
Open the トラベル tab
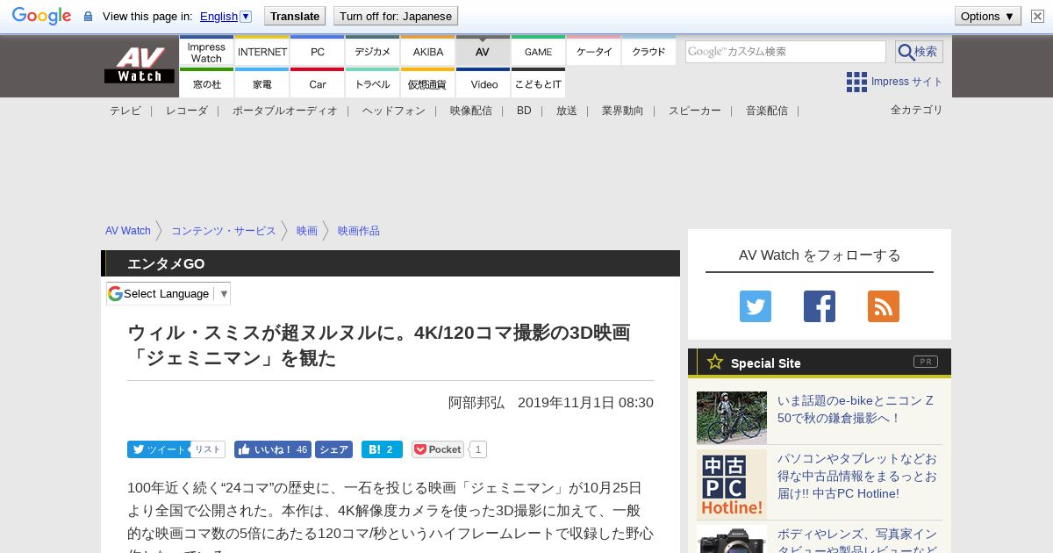coord(373,83)
